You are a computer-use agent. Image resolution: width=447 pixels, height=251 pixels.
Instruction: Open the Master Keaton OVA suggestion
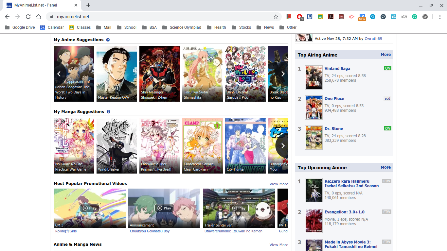click(117, 74)
